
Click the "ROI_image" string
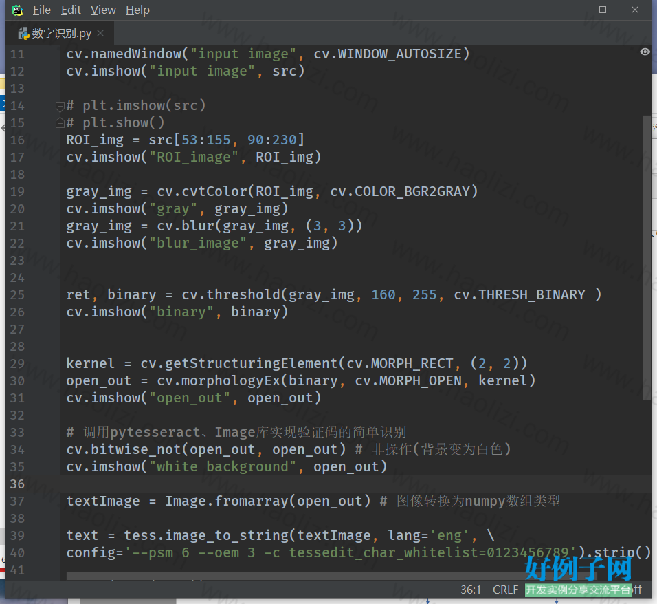click(194, 158)
